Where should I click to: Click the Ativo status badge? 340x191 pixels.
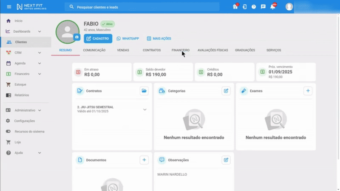pos(108,24)
